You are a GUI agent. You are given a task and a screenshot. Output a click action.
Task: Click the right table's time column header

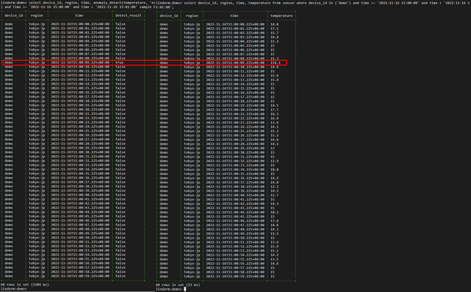[234, 16]
